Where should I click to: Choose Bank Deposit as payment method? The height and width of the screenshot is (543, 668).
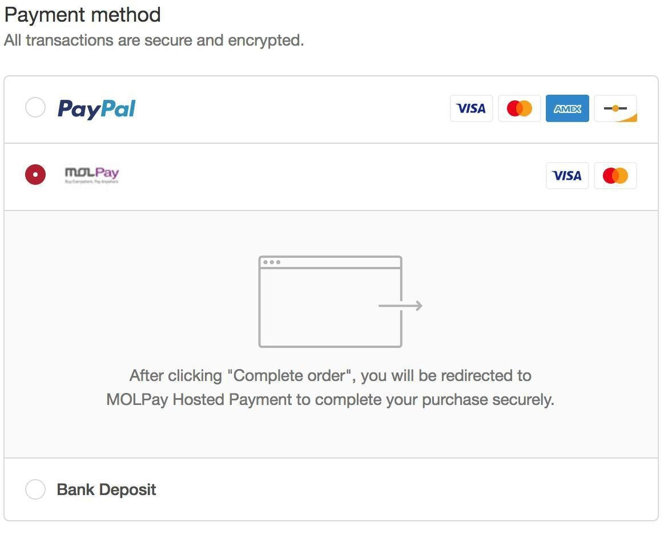point(35,489)
